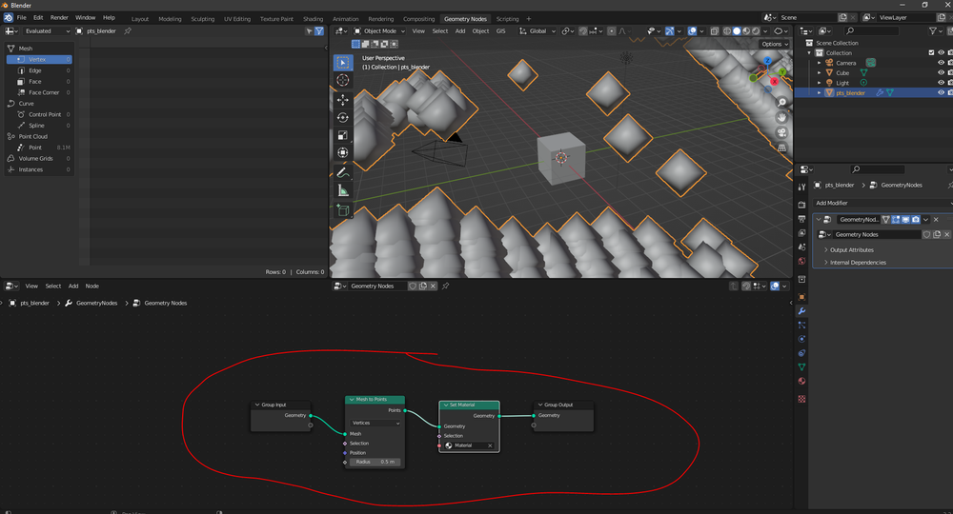Toggle visibility of the Camera object
Screen dimensions: 953x514
click(x=941, y=63)
